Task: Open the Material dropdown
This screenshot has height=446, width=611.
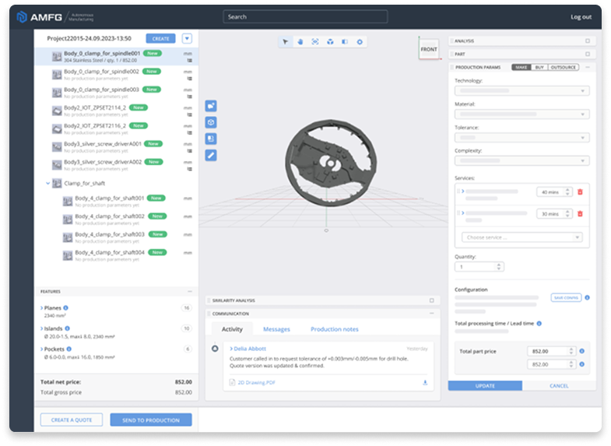Action: [x=521, y=114]
